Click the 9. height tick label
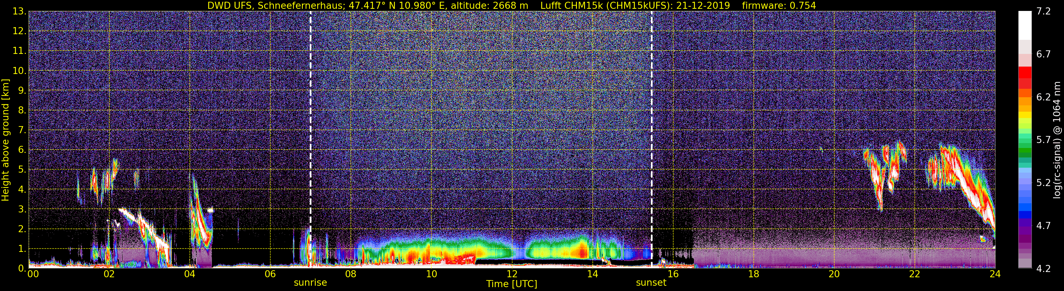The width and height of the screenshot is (1064, 291). (x=22, y=90)
